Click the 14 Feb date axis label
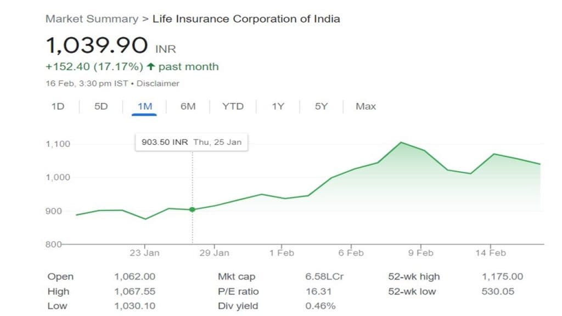 [491, 253]
